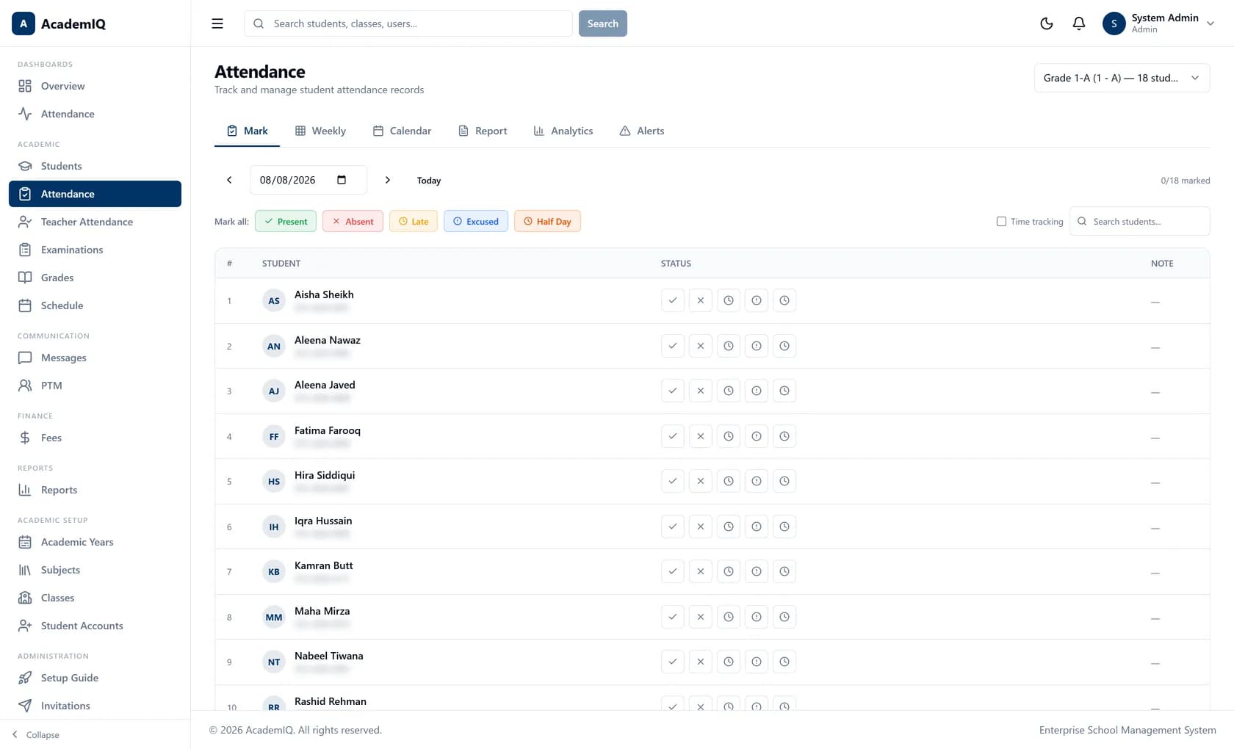Toggle sidebar with hamburger menu icon
Image resolution: width=1234 pixels, height=749 pixels.
point(217,23)
